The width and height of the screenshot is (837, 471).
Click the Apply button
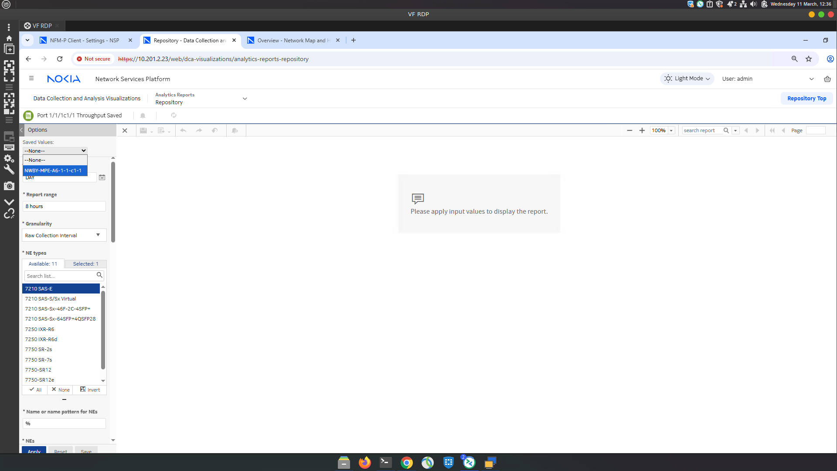coord(34,451)
